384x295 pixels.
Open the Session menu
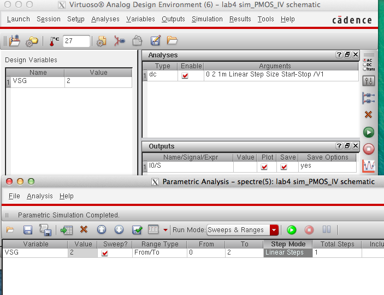[49, 19]
